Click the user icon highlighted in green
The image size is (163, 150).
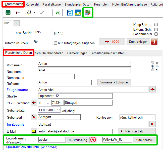[88, 13]
